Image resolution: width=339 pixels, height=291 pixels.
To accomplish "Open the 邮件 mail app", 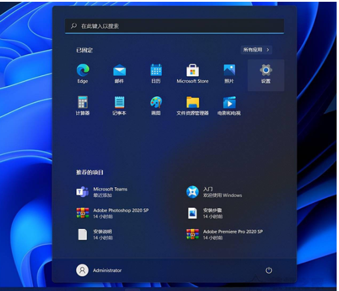I will pyautogui.click(x=119, y=70).
